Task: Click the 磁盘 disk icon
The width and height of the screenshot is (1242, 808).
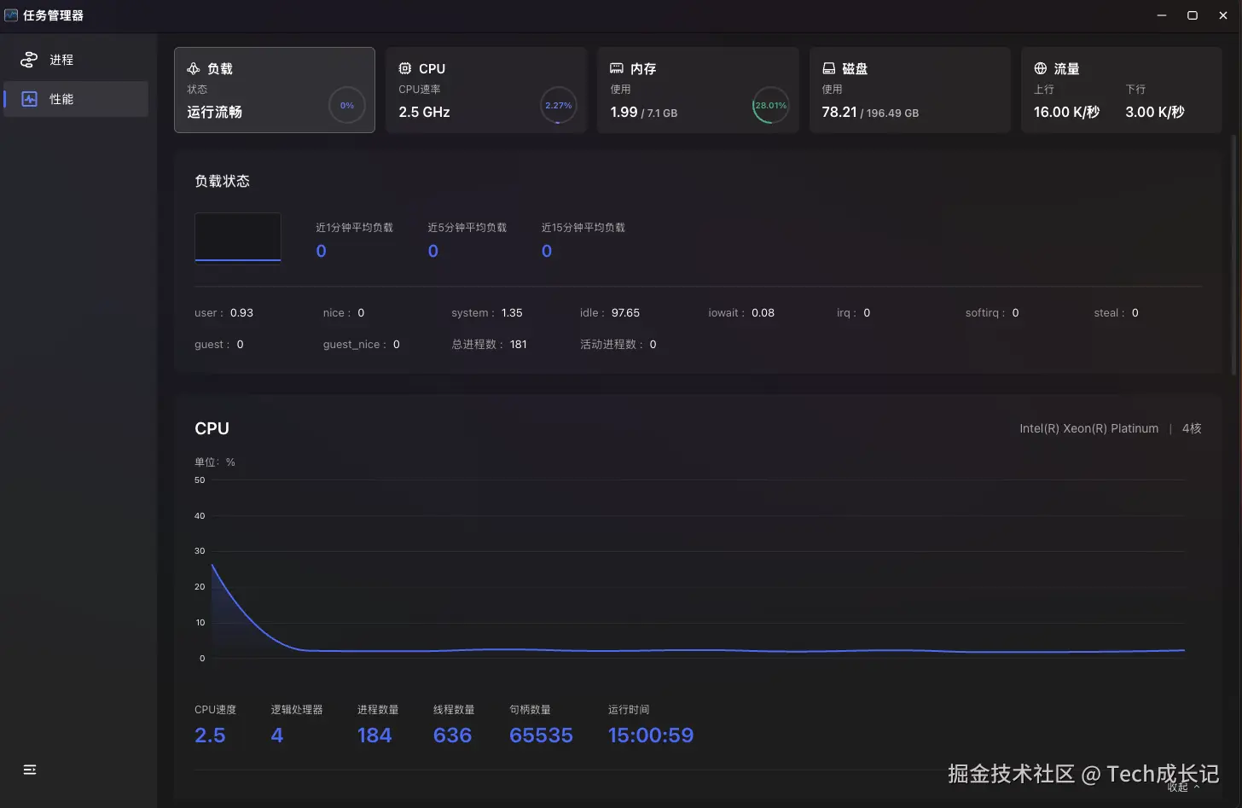Action: coord(828,68)
